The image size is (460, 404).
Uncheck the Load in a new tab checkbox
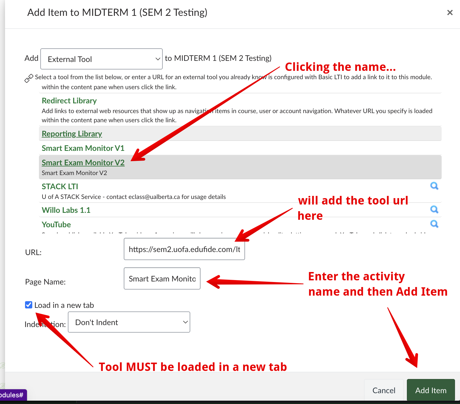point(29,305)
